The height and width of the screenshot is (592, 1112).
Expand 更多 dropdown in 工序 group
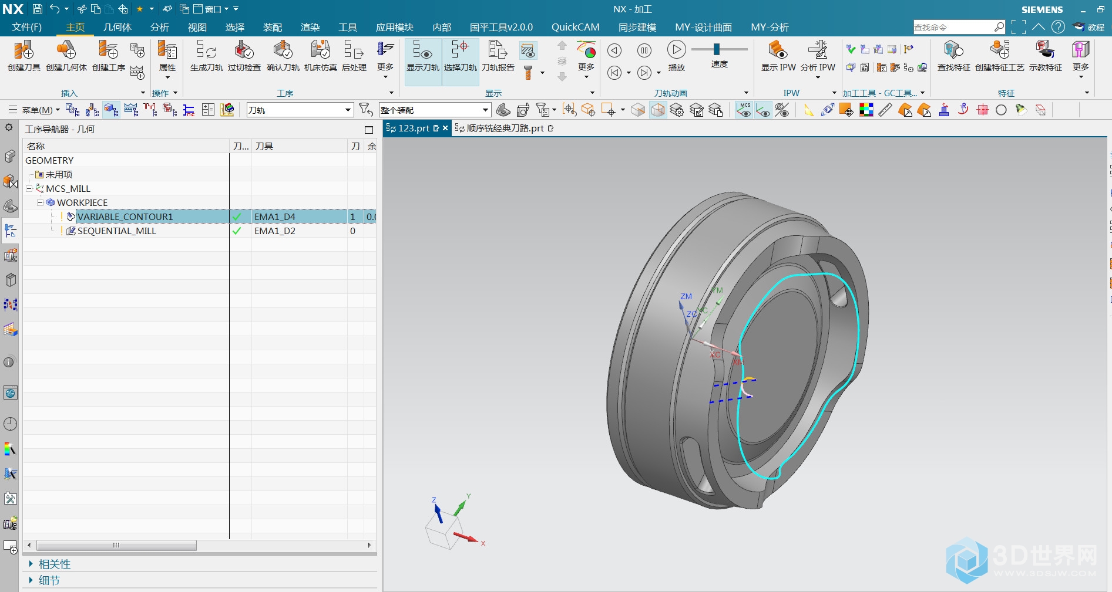coord(385,59)
